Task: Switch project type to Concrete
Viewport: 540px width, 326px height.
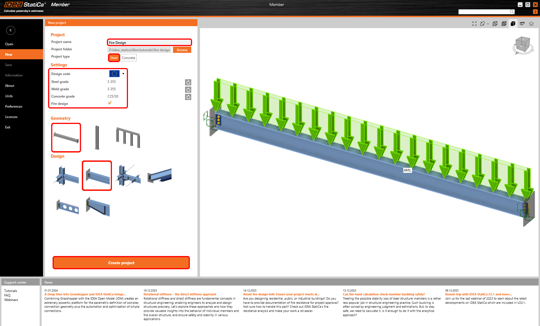Action: coord(128,58)
